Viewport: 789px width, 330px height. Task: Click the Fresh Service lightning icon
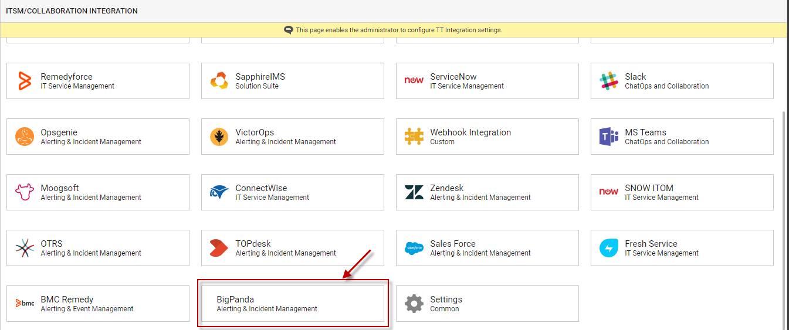(609, 248)
